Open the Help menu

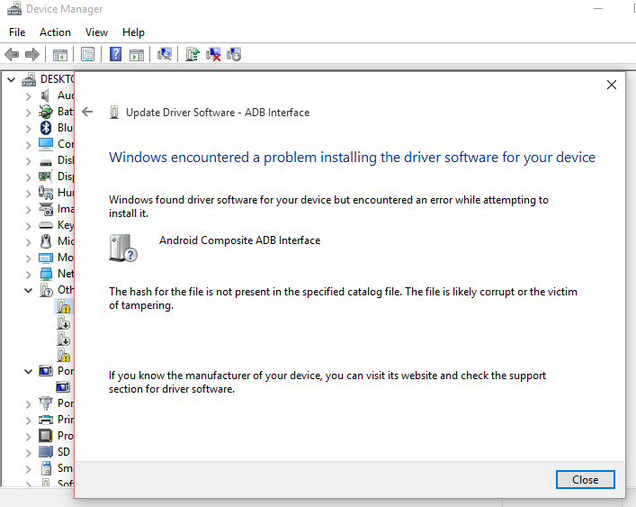click(x=133, y=32)
